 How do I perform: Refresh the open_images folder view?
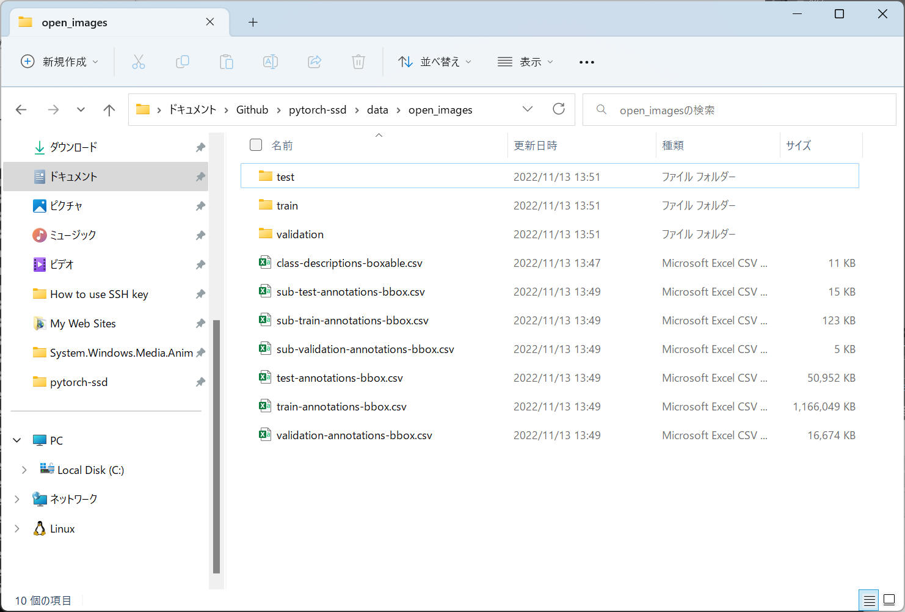pos(559,109)
